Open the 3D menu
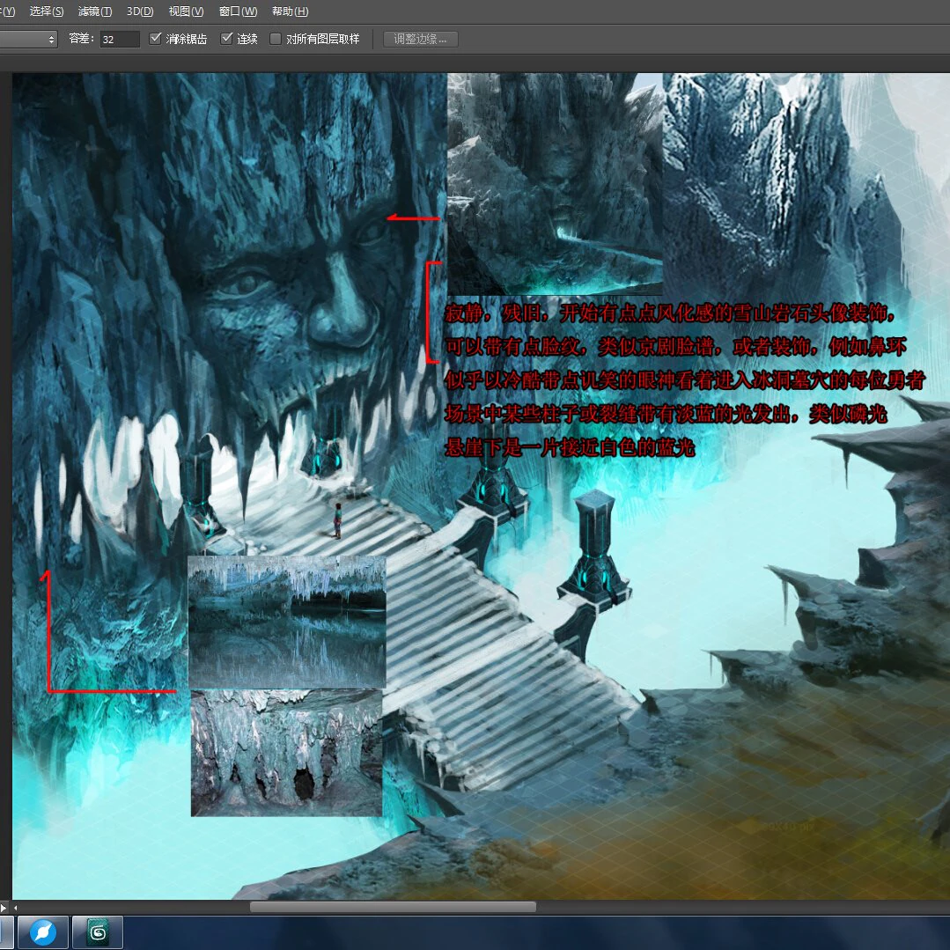The height and width of the screenshot is (950, 950). pos(140,11)
